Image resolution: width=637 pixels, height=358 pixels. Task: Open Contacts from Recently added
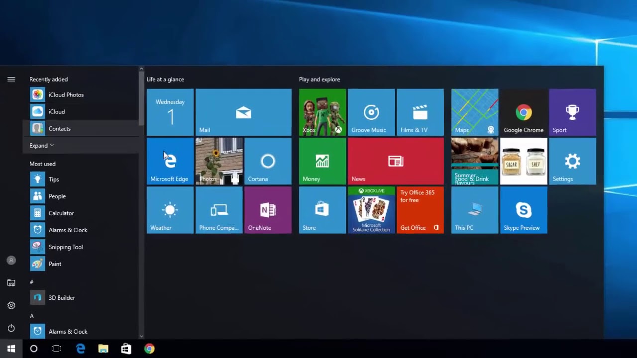coord(81,128)
